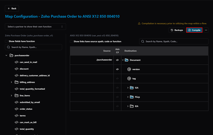Focus the destination Search by Name, Xpath, Code field
213x135 pixels.
pos(174,41)
